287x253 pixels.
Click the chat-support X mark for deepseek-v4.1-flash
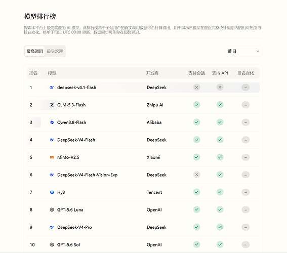point(196,87)
